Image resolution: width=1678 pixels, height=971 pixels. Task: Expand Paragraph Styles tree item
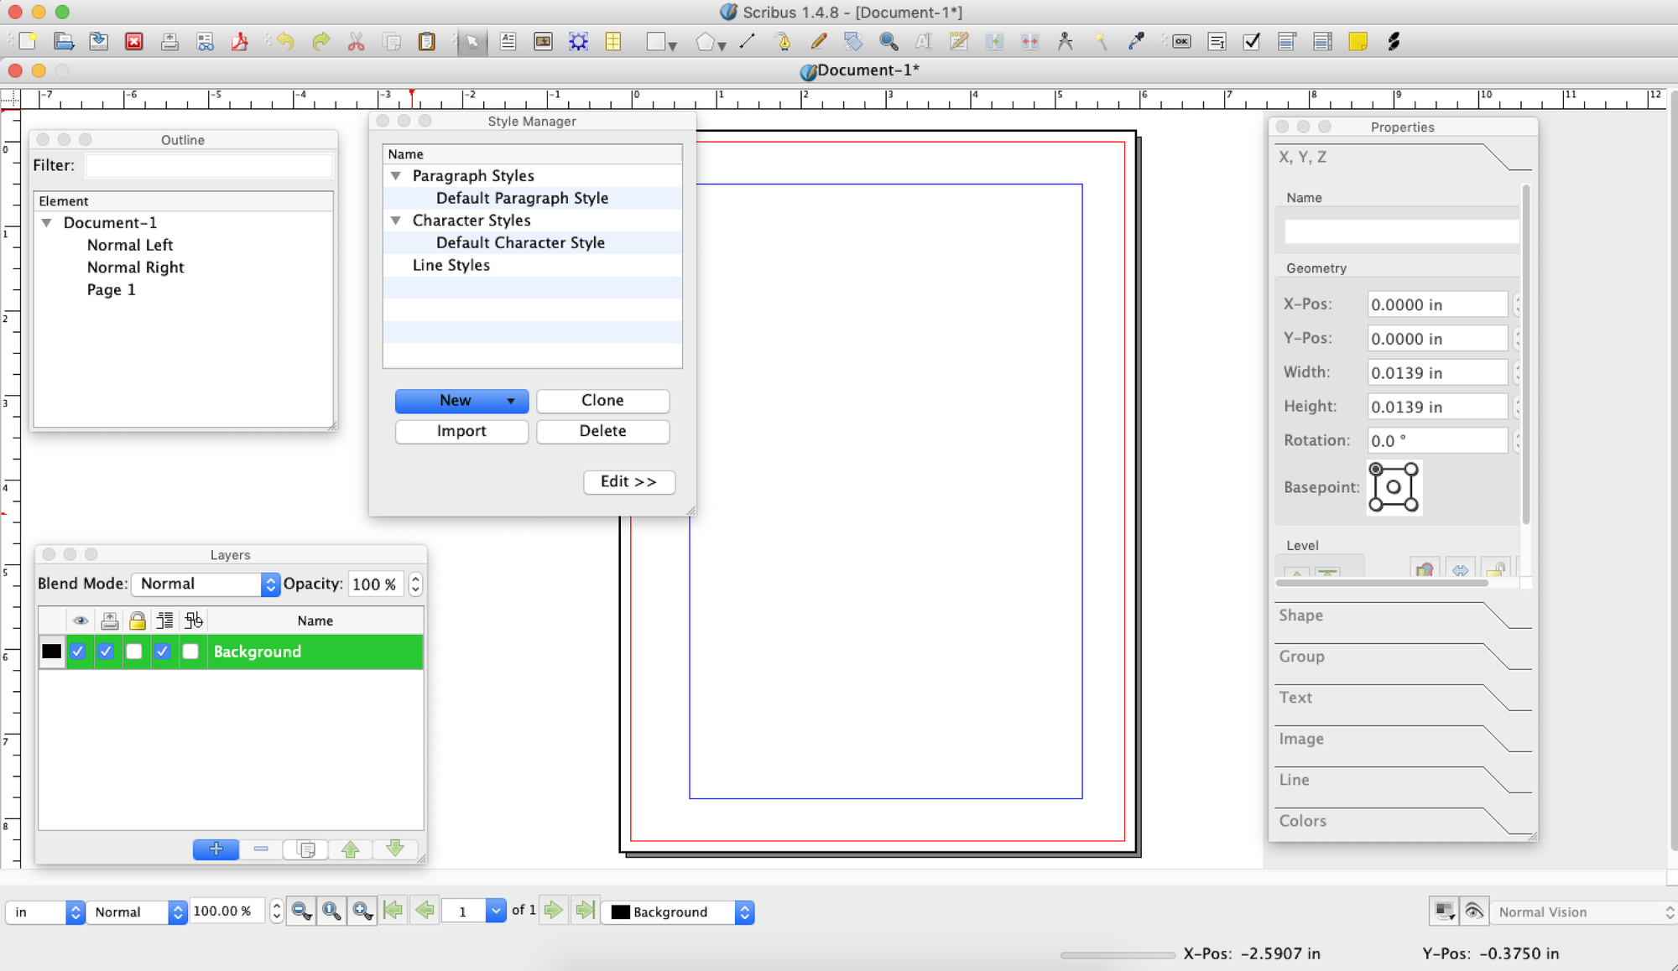tap(395, 176)
